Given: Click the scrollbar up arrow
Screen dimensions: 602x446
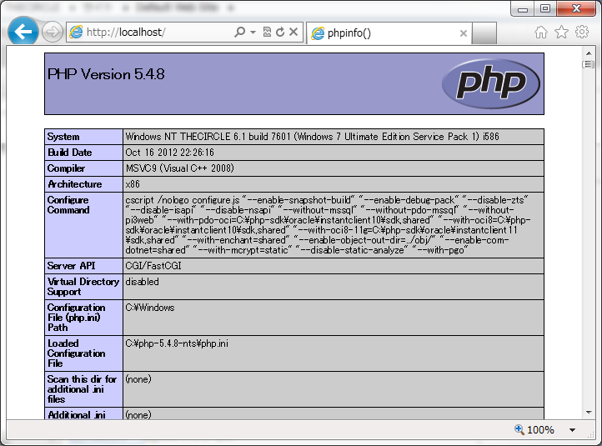Looking at the screenshot, I should pos(589,53).
